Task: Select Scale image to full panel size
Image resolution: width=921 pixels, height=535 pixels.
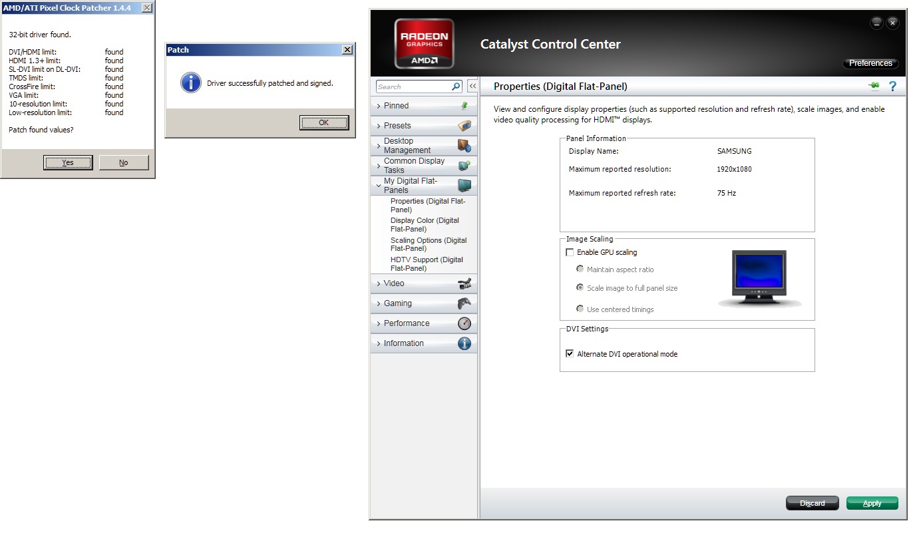Action: [x=580, y=288]
